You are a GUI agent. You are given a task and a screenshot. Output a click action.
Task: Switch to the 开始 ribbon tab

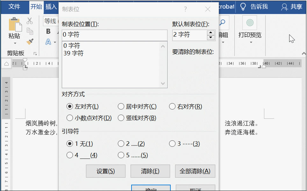click(36, 7)
